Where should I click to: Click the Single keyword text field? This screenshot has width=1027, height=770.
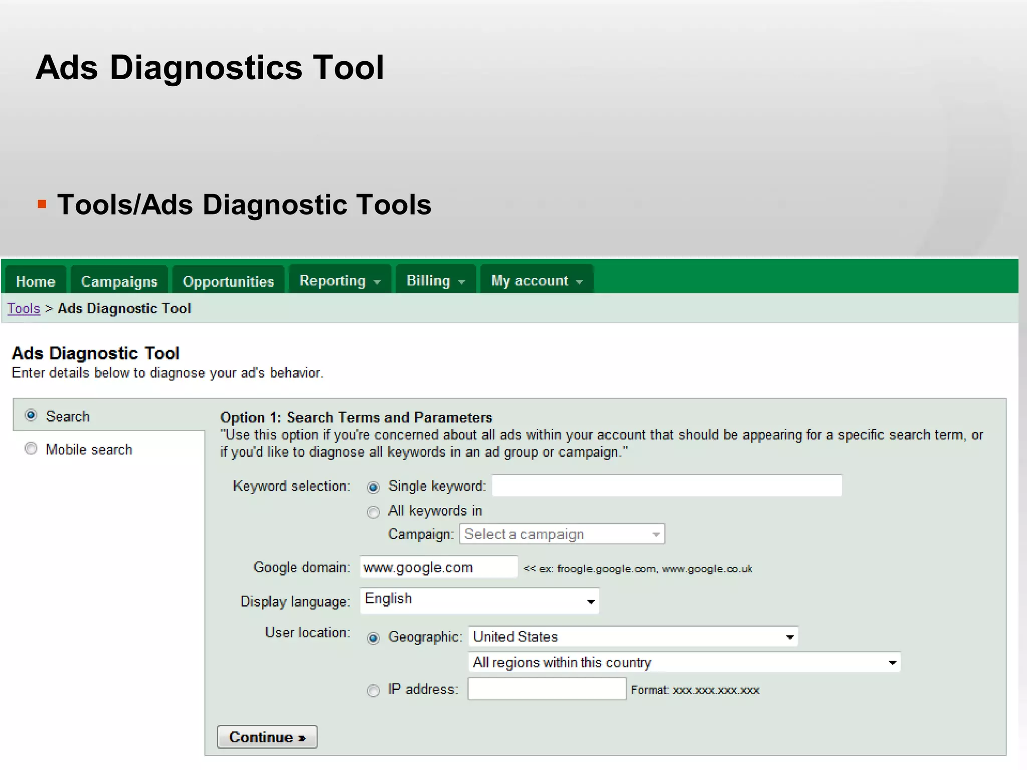click(667, 485)
